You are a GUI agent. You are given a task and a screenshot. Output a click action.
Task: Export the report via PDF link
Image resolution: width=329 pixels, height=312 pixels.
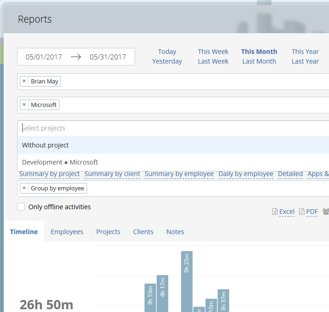pyautogui.click(x=312, y=212)
